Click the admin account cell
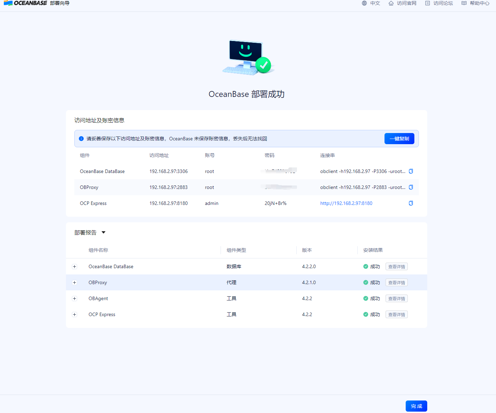This screenshot has width=496, height=413. [x=212, y=203]
